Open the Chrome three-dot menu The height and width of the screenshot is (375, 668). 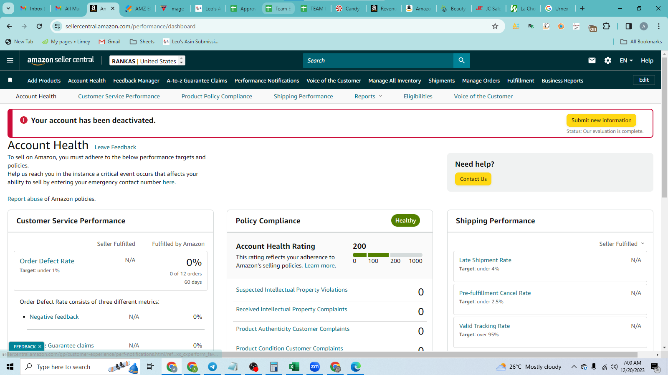click(659, 26)
